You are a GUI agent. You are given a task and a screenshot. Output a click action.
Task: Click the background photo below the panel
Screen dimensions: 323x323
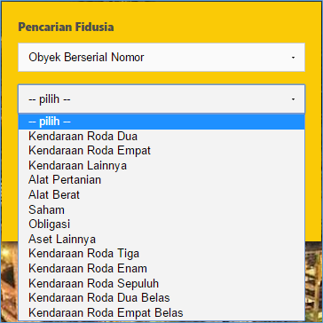tap(9, 281)
